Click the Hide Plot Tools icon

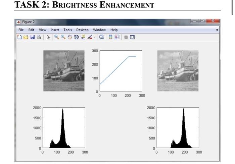126,37
